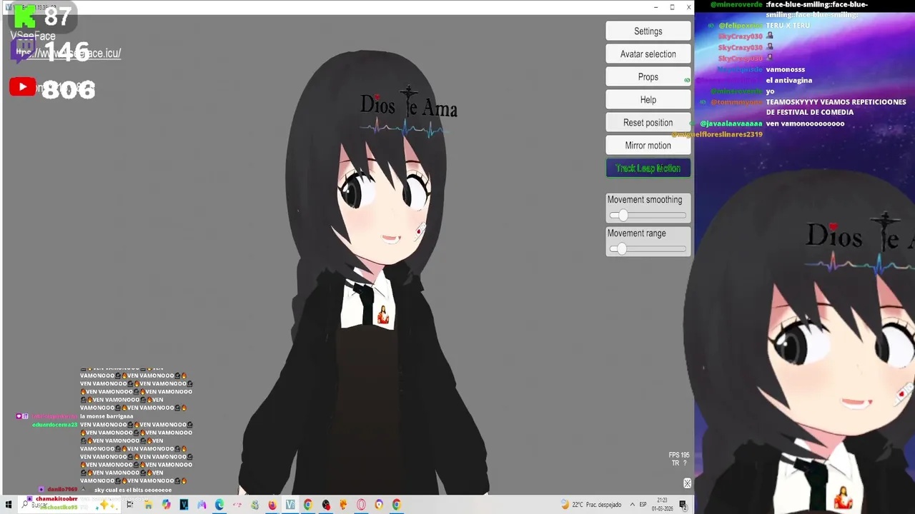The height and width of the screenshot is (514, 915).
Task: Switch to VSeeFace taskbar icon
Action: pyautogui.click(x=290, y=505)
